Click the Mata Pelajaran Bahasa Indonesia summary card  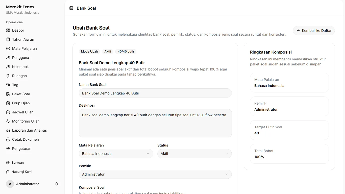tap(289, 83)
